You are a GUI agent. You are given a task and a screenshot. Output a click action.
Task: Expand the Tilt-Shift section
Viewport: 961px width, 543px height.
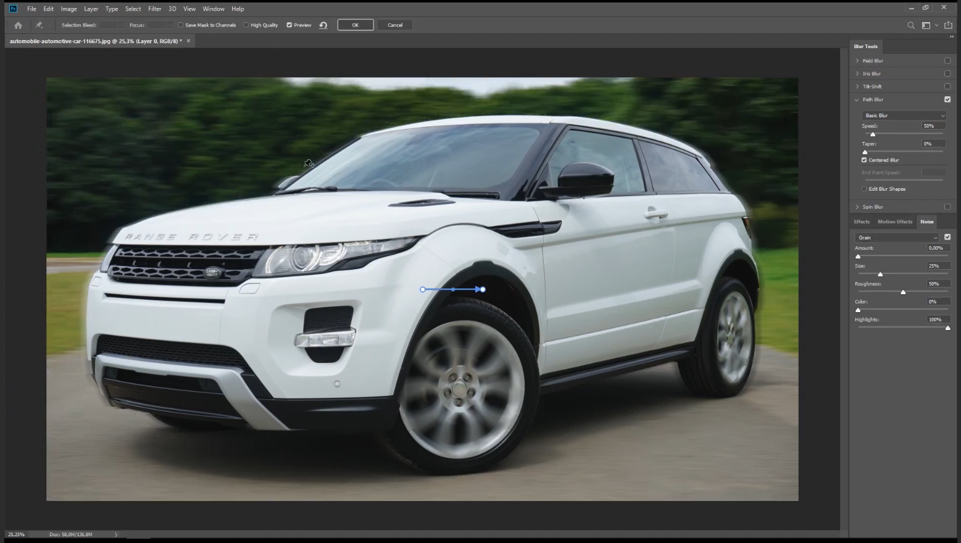pyautogui.click(x=857, y=86)
